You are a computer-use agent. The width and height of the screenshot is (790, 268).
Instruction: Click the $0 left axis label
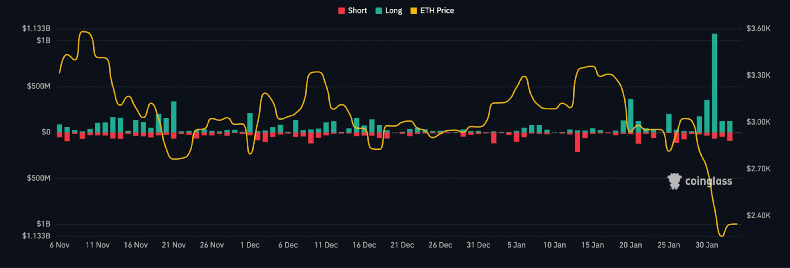click(x=46, y=132)
